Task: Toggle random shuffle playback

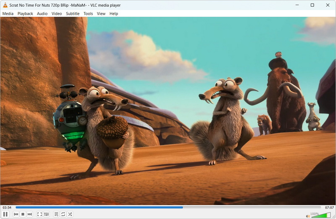Action: (70, 214)
